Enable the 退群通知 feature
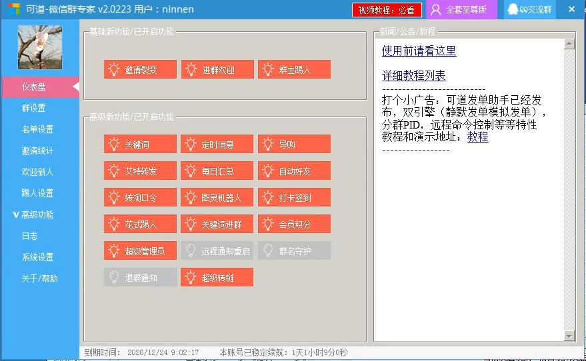 point(140,277)
